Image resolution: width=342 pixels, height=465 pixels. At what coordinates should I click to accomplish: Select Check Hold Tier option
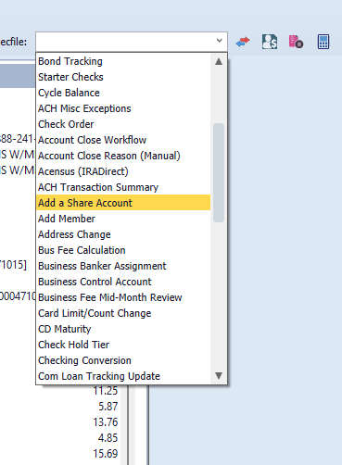click(123, 345)
